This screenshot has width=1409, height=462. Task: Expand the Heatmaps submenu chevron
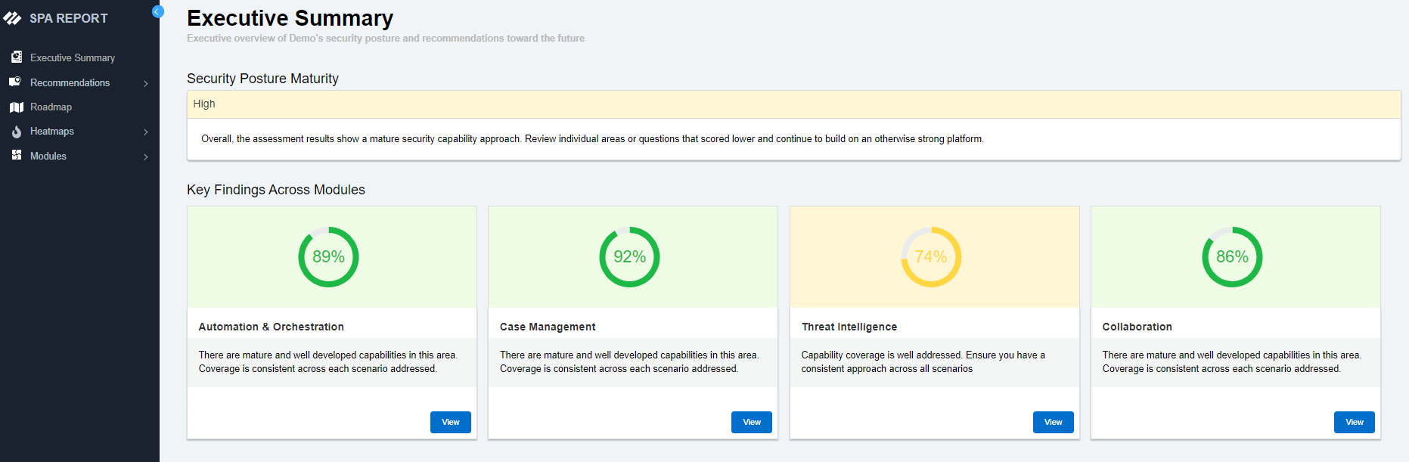(x=146, y=132)
